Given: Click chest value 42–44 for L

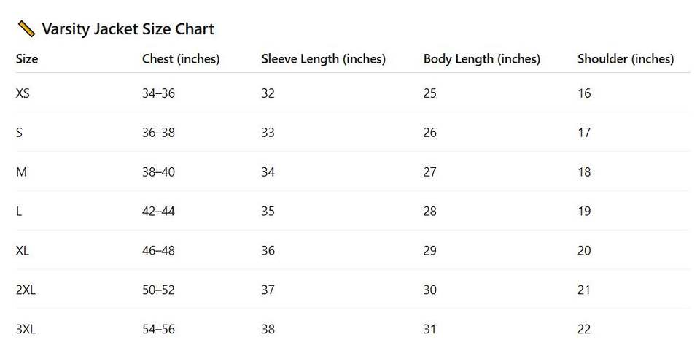Looking at the screenshot, I should (158, 212).
